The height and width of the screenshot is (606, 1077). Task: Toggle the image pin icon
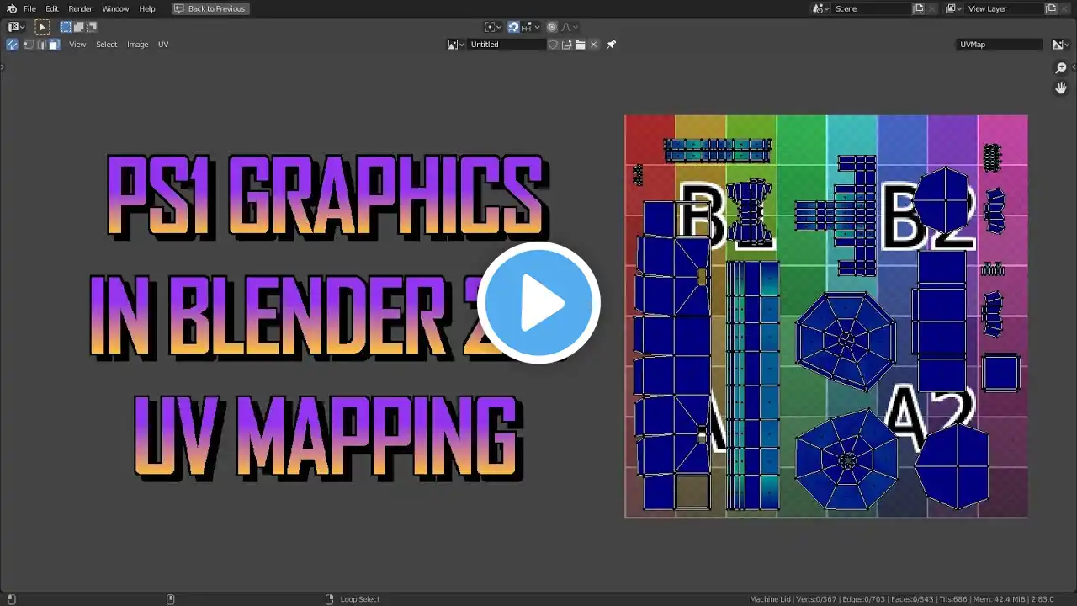pos(611,45)
